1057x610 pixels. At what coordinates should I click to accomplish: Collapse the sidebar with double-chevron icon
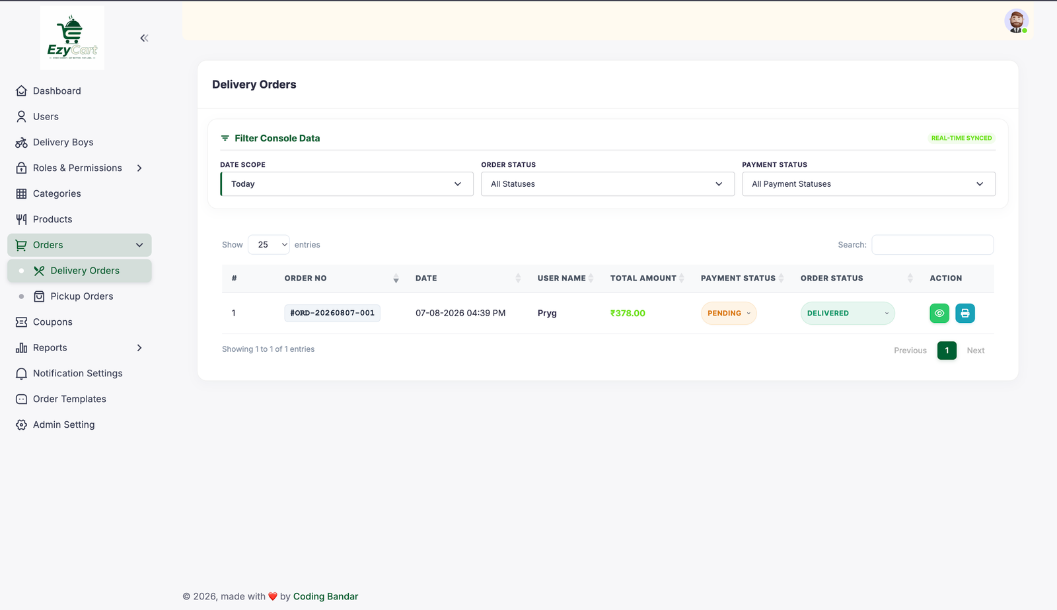144,38
